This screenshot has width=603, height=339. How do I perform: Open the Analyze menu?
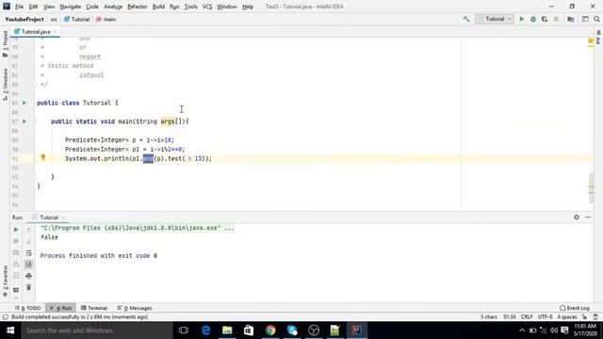[x=113, y=7]
